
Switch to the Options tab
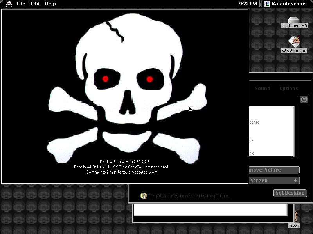coord(288,89)
